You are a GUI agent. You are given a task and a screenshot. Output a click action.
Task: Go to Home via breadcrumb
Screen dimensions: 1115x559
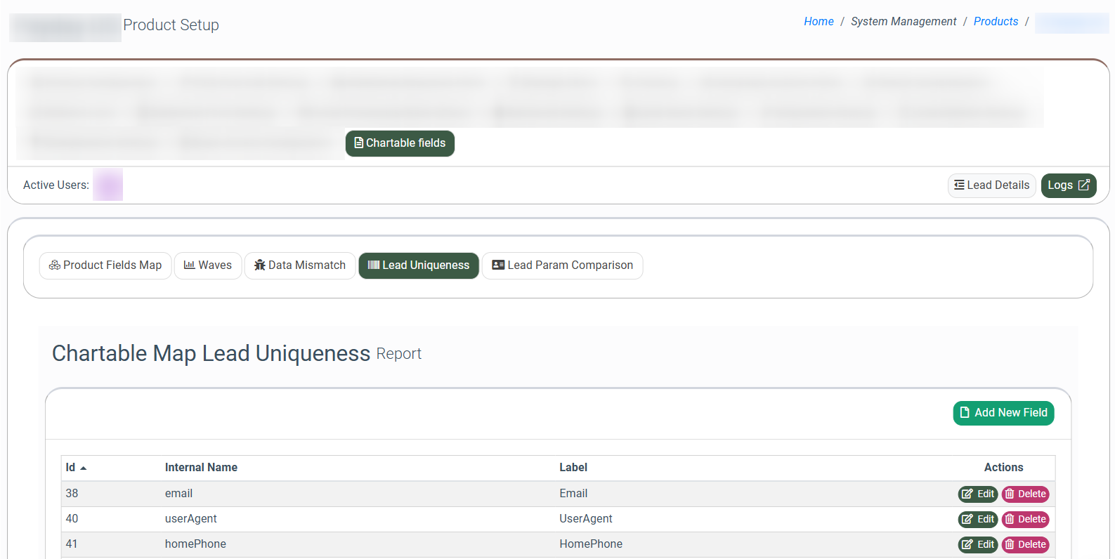click(819, 22)
